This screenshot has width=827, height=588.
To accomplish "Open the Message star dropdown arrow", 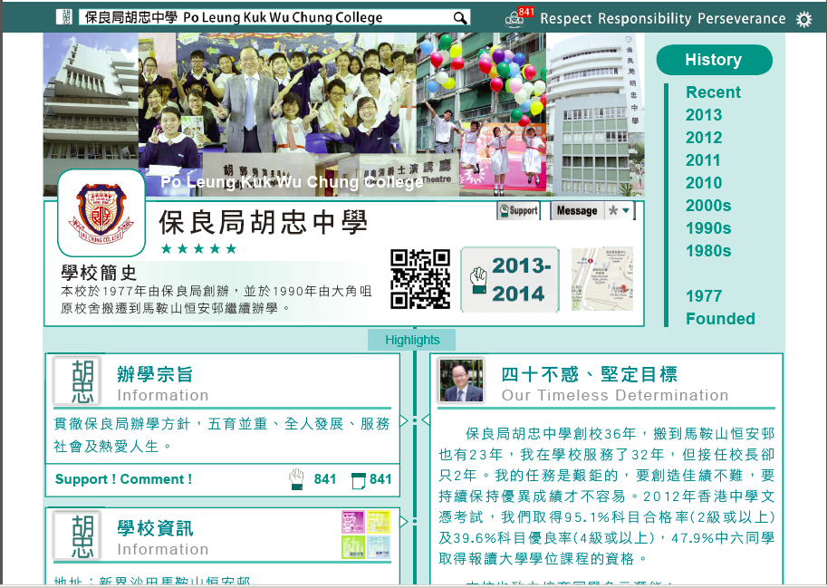I will [625, 210].
